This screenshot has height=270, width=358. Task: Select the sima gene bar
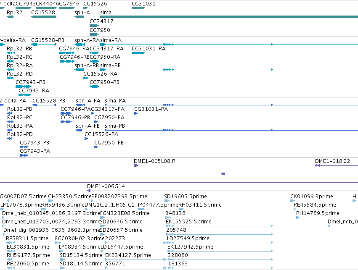[x=229, y=17]
